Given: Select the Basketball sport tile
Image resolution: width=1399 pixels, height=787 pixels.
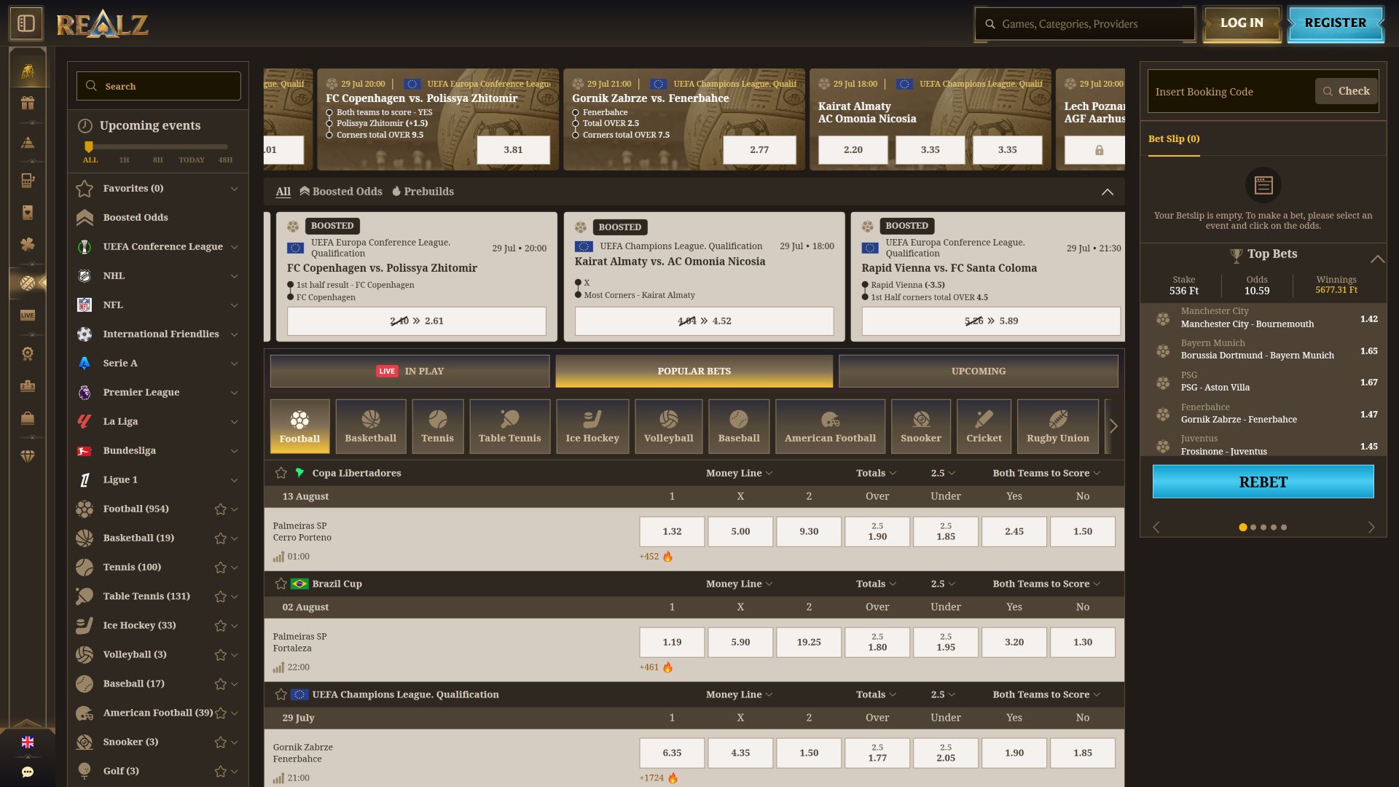Looking at the screenshot, I should [x=371, y=426].
